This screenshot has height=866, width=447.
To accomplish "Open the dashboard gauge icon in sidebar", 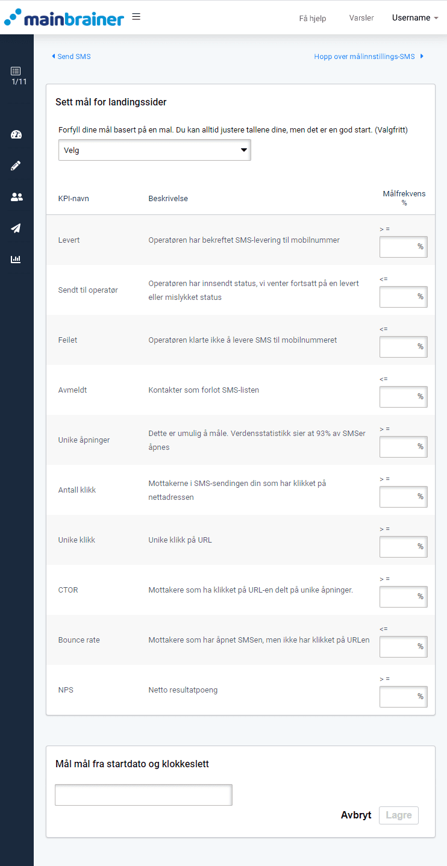I will pyautogui.click(x=16, y=134).
